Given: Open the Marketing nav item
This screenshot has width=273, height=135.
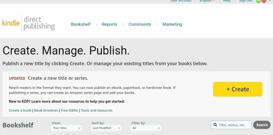Looking at the screenshot, I should point(172,24).
